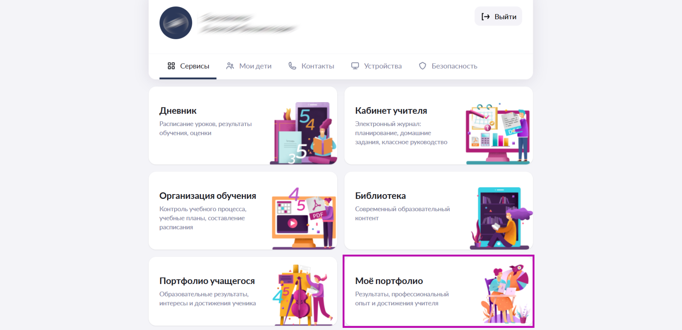
Task: Open the Дневник service card title
Action: click(x=178, y=111)
